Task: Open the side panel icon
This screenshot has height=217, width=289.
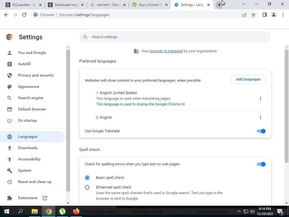Action: tap(265, 15)
